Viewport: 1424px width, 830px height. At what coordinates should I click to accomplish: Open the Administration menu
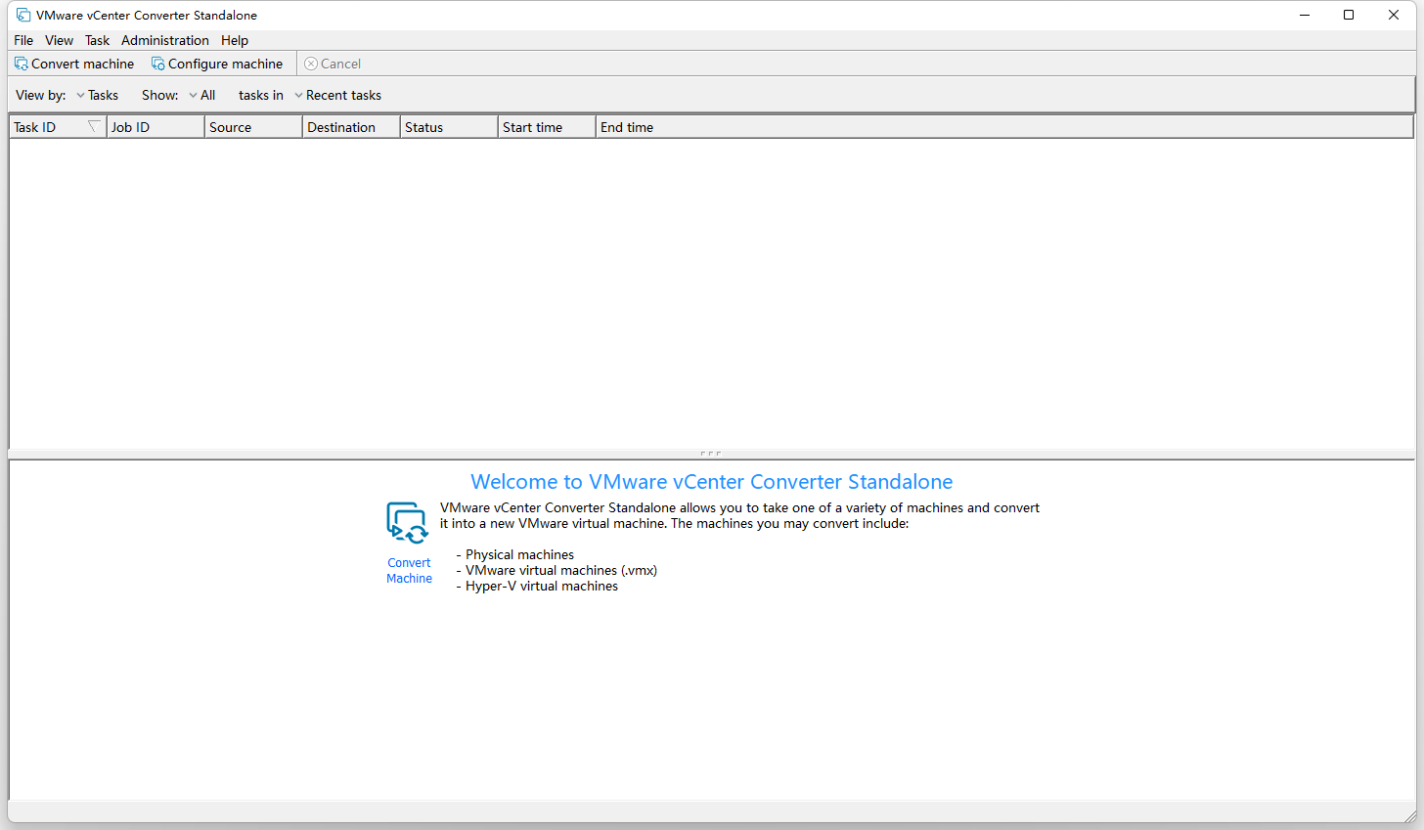[x=164, y=40]
